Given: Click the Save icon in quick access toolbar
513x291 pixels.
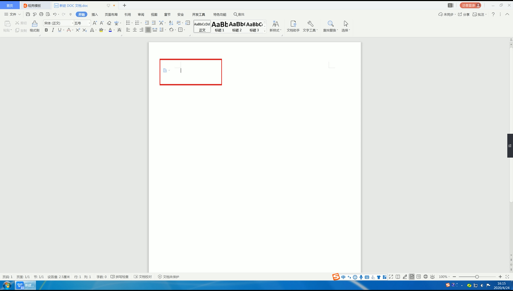Looking at the screenshot, I should pos(28,14).
